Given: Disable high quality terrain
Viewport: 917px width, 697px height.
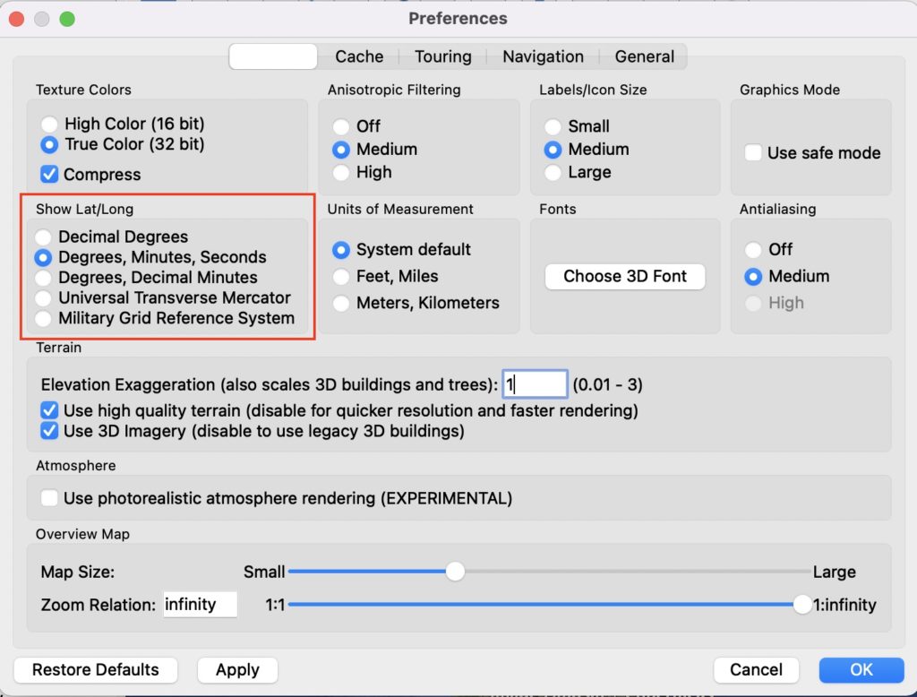Looking at the screenshot, I should click(49, 411).
